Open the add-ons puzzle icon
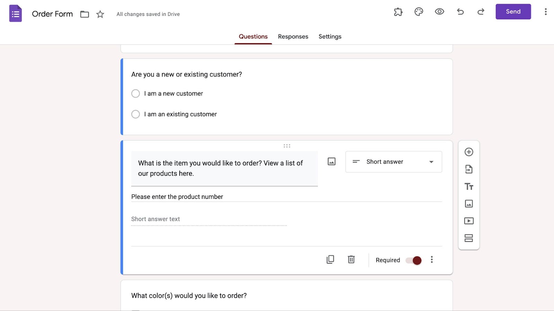Viewport: 554px width, 311px height. click(x=398, y=12)
